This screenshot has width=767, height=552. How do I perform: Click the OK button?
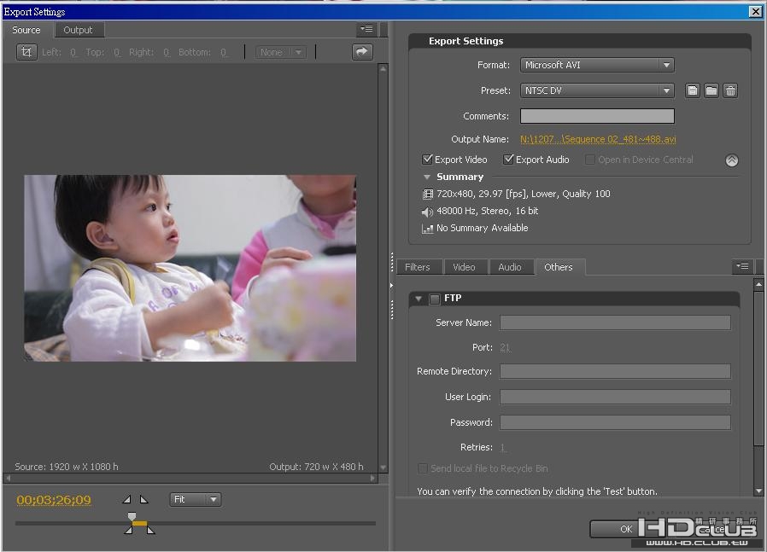626,529
